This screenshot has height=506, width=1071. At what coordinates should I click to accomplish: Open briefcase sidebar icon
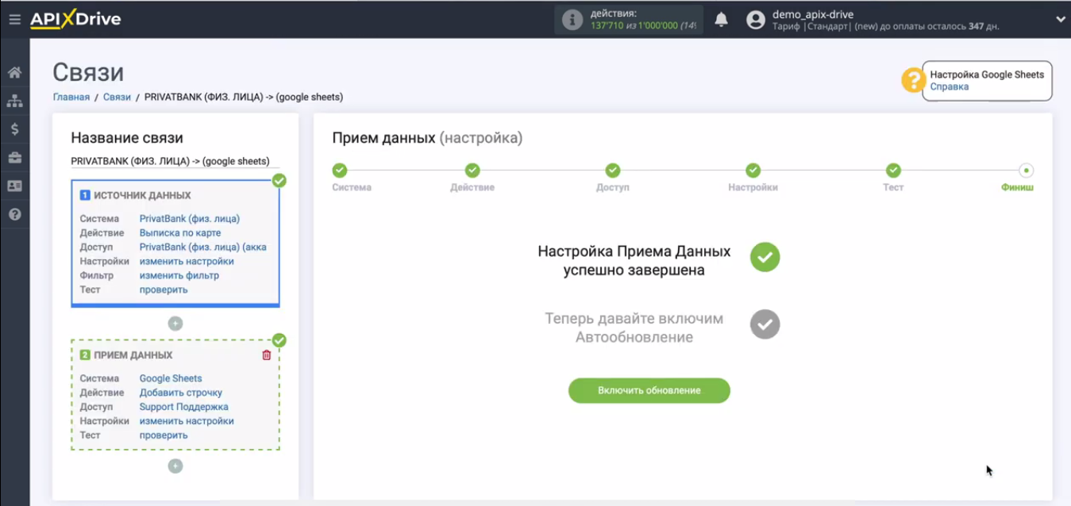coord(14,158)
